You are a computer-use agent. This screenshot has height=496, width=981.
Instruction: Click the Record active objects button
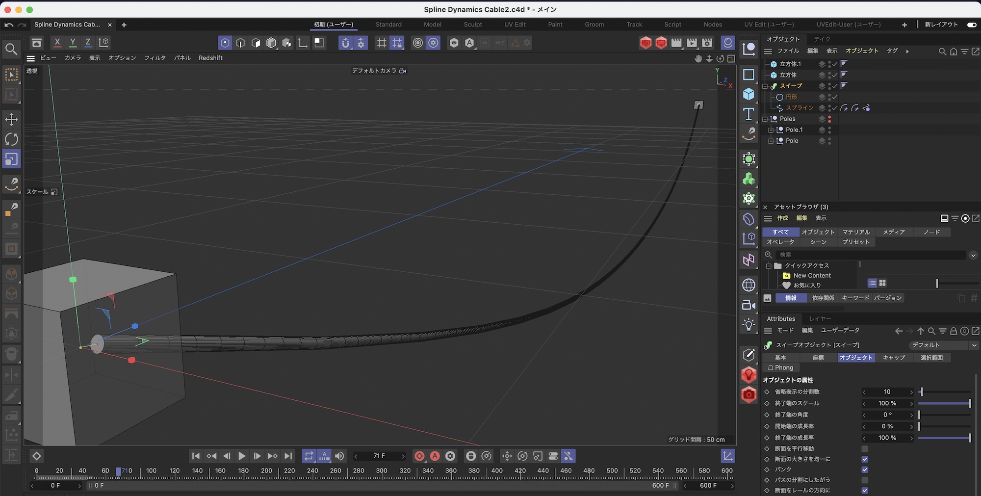coord(419,456)
